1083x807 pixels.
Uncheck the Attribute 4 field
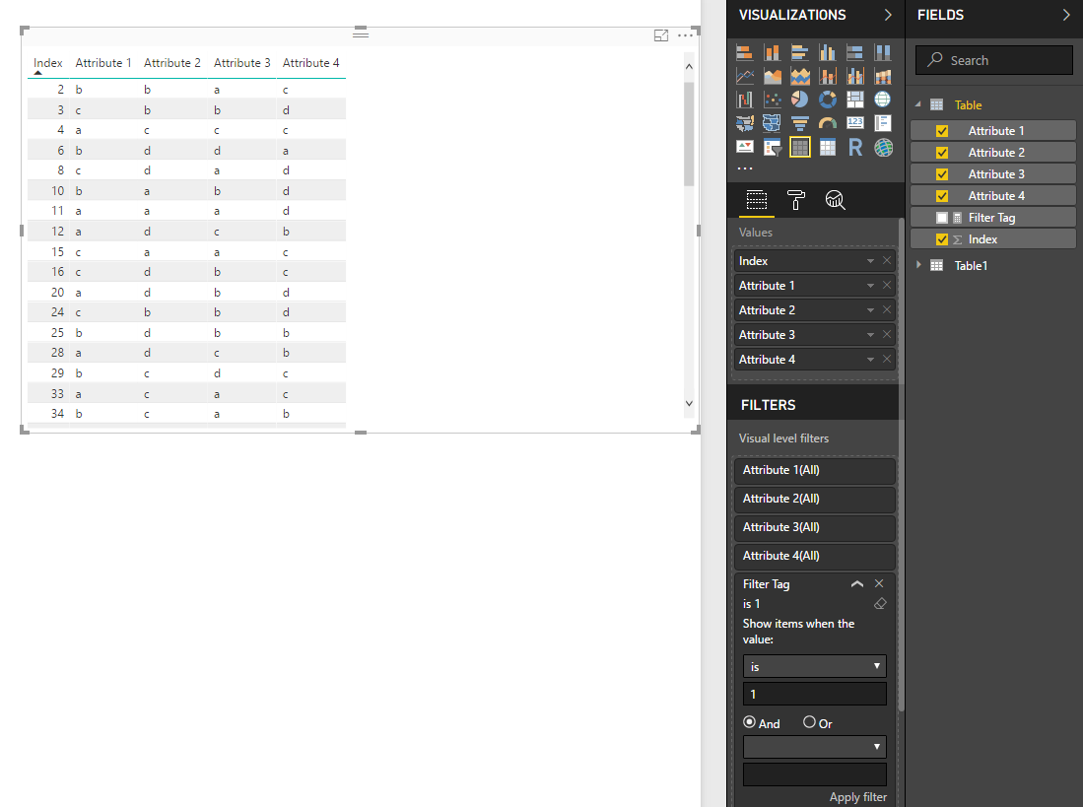point(941,196)
